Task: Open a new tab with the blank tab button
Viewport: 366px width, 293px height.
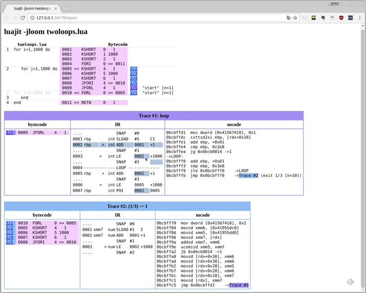Action: point(67,9)
